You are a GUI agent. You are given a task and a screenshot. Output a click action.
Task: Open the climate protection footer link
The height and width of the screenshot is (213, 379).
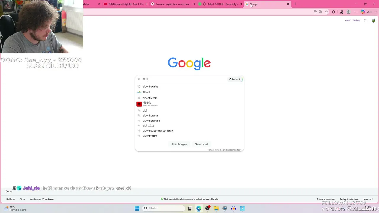pos(189,199)
